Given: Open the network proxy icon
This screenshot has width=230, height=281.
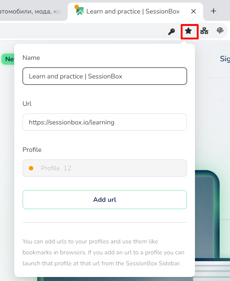Looking at the screenshot, I should click(204, 31).
